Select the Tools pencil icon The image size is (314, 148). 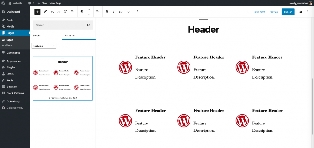coord(45,12)
